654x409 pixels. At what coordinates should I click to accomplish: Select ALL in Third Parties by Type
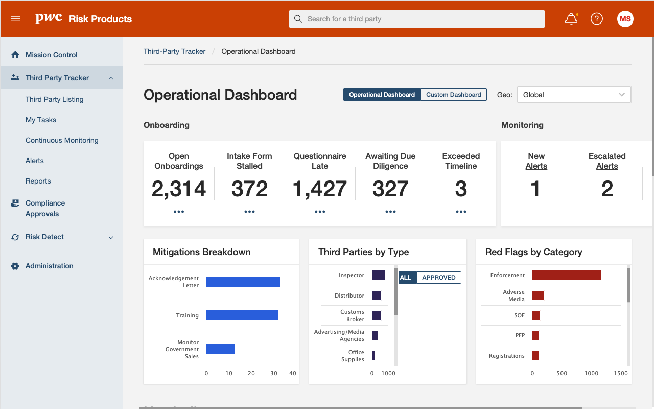pyautogui.click(x=406, y=278)
